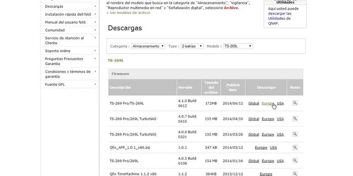Click the Firmware section header
Screen dimensions: 353x176
click(x=206, y=73)
